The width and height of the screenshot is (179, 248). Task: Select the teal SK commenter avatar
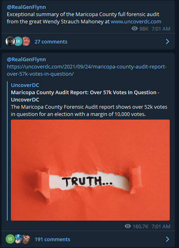coord(18,41)
